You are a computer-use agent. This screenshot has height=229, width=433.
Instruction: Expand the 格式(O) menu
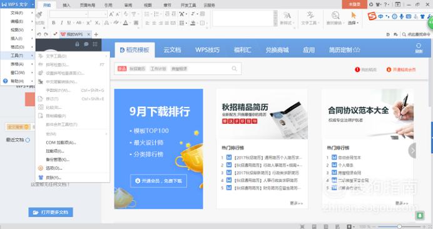click(18, 47)
